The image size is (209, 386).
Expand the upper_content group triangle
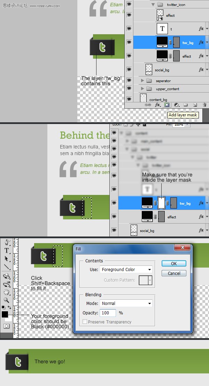click(142, 89)
